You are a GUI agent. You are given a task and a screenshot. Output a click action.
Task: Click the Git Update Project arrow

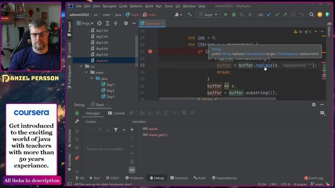(x=269, y=15)
